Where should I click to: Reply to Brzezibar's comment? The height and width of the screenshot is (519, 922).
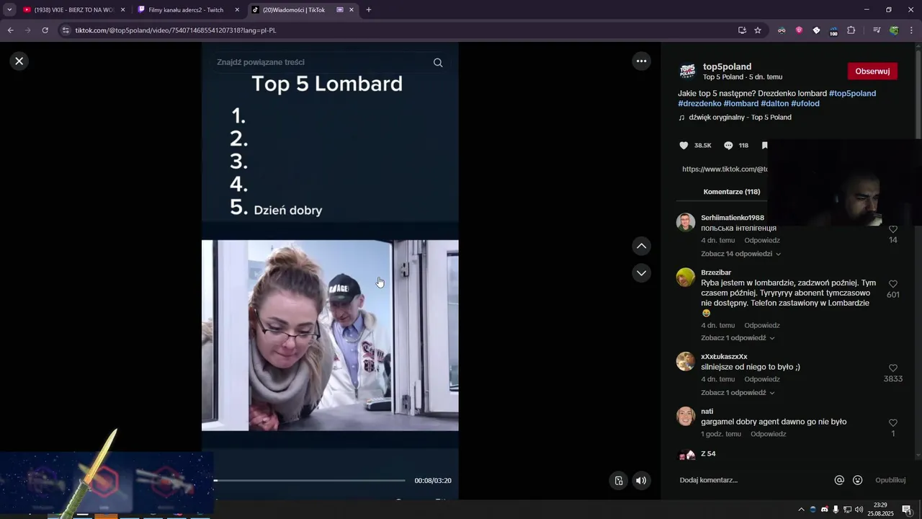[x=762, y=326]
